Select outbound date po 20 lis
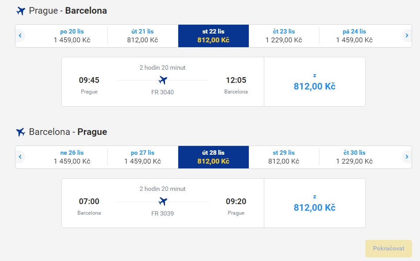This screenshot has width=420, height=261. coord(72,36)
